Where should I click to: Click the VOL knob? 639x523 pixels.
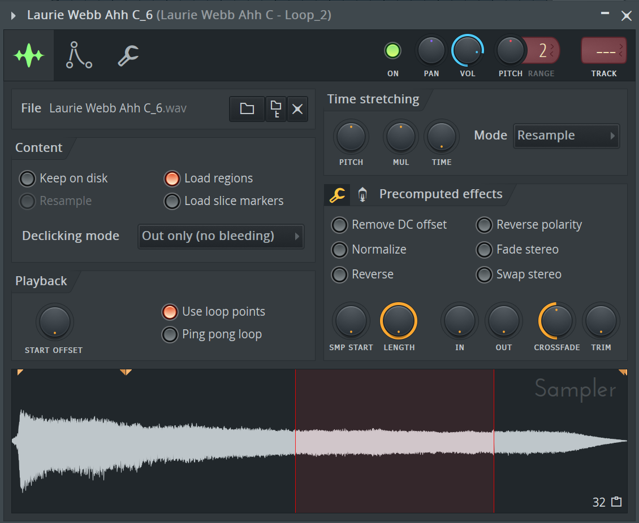coord(468,51)
